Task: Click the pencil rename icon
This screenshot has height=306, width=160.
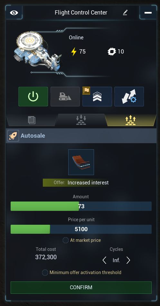Action: (x=125, y=13)
